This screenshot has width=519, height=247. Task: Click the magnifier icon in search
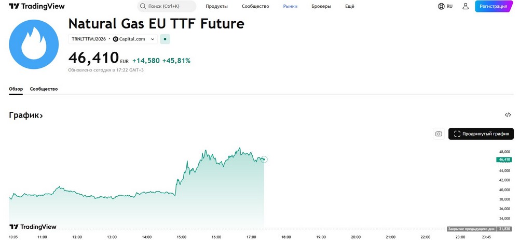pyautogui.click(x=142, y=6)
